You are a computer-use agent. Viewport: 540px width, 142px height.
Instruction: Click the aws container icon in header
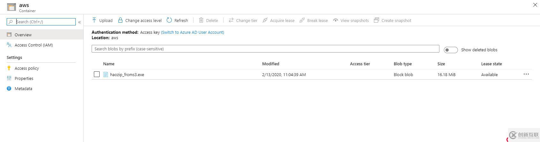pos(11,7)
